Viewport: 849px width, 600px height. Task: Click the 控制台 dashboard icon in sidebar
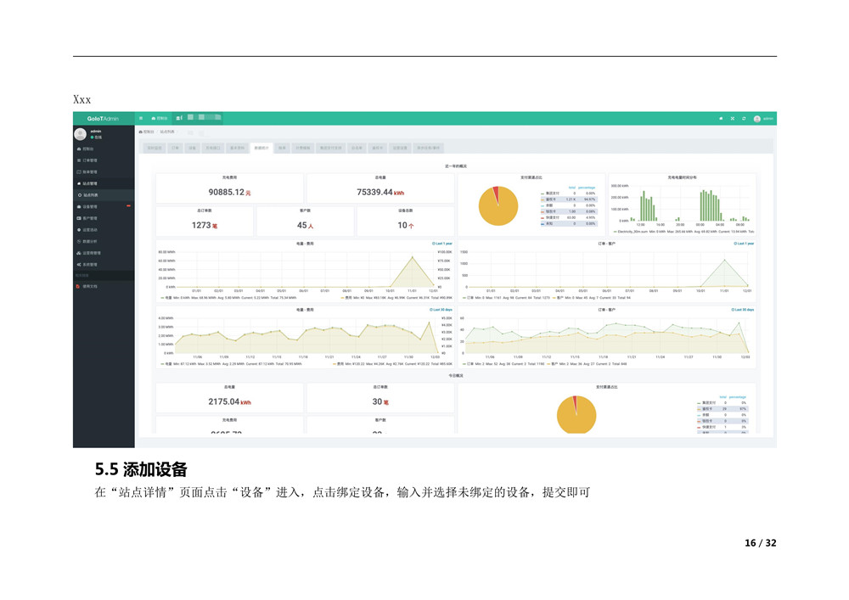coord(78,149)
